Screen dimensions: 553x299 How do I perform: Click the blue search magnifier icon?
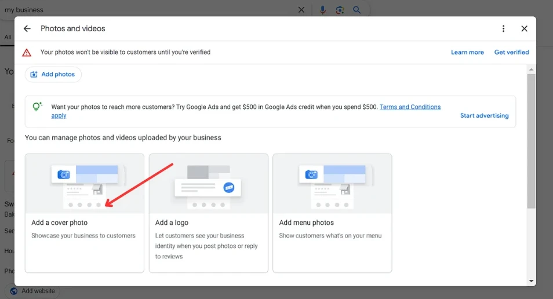pos(357,10)
